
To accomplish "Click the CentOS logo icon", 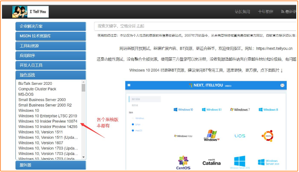I will pos(183,162).
